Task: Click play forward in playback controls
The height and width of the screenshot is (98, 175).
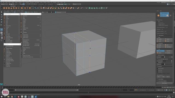Action: point(169,87)
